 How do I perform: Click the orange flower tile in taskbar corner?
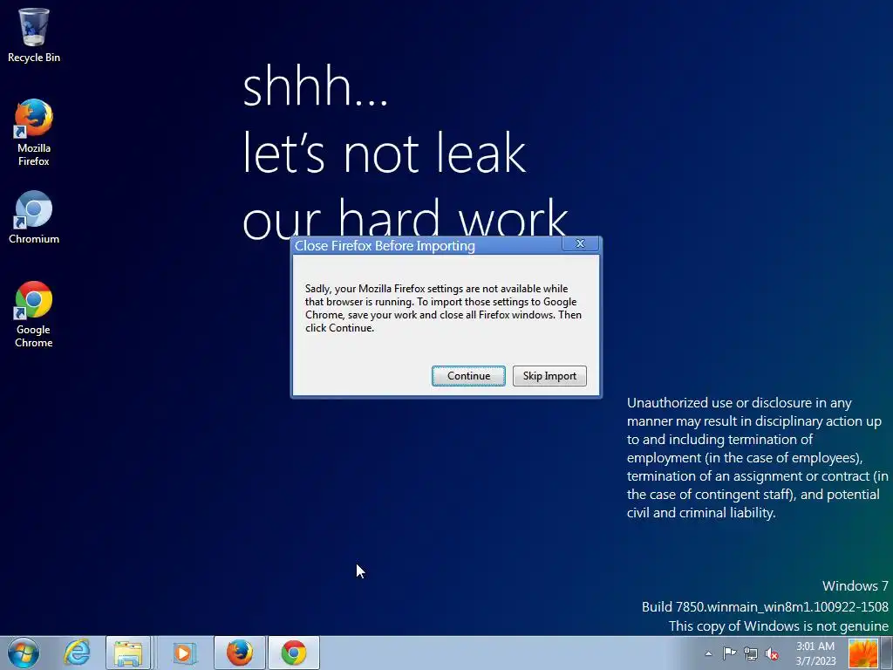coord(862,653)
